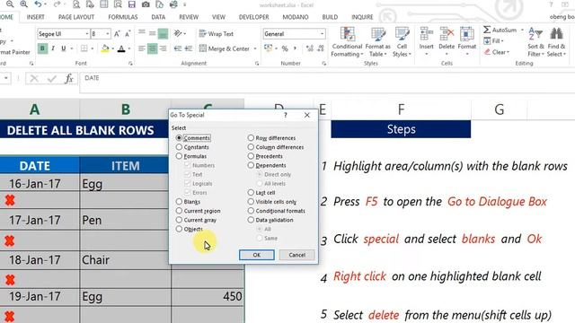The height and width of the screenshot is (323, 575).
Task: Select the Constants radio button
Action: tap(179, 147)
